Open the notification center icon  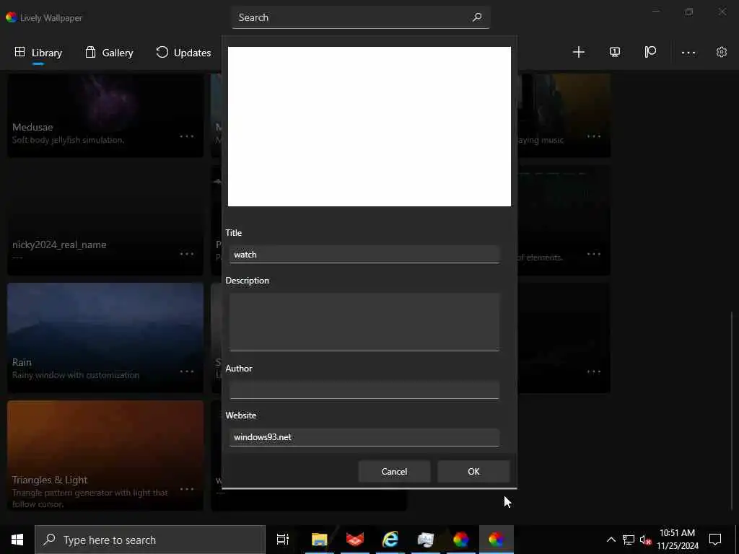715,540
